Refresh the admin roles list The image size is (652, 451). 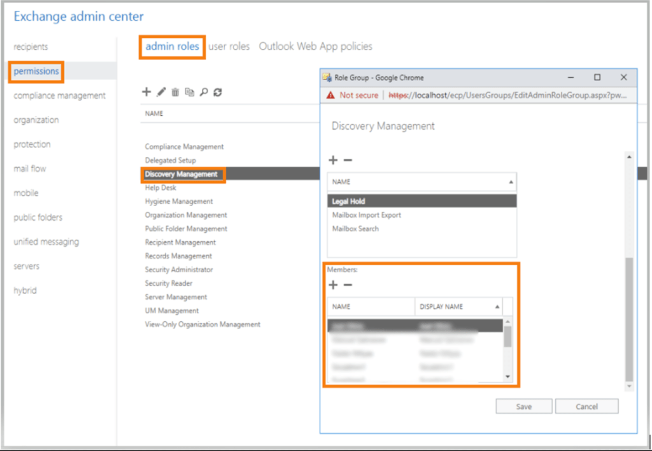(218, 92)
